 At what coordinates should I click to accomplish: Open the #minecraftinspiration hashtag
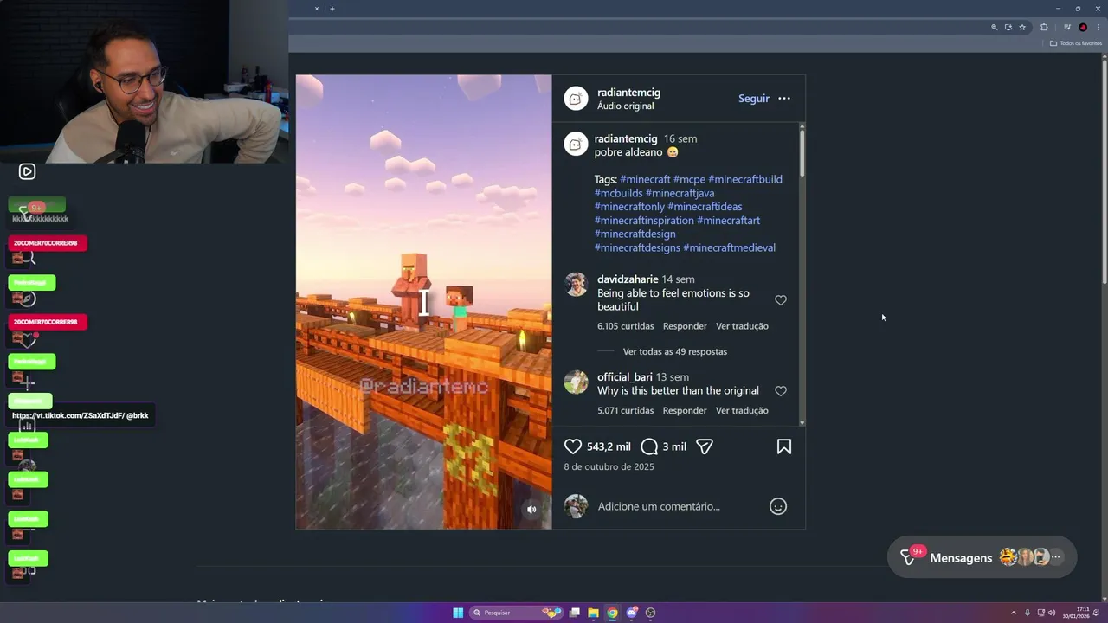(x=644, y=221)
